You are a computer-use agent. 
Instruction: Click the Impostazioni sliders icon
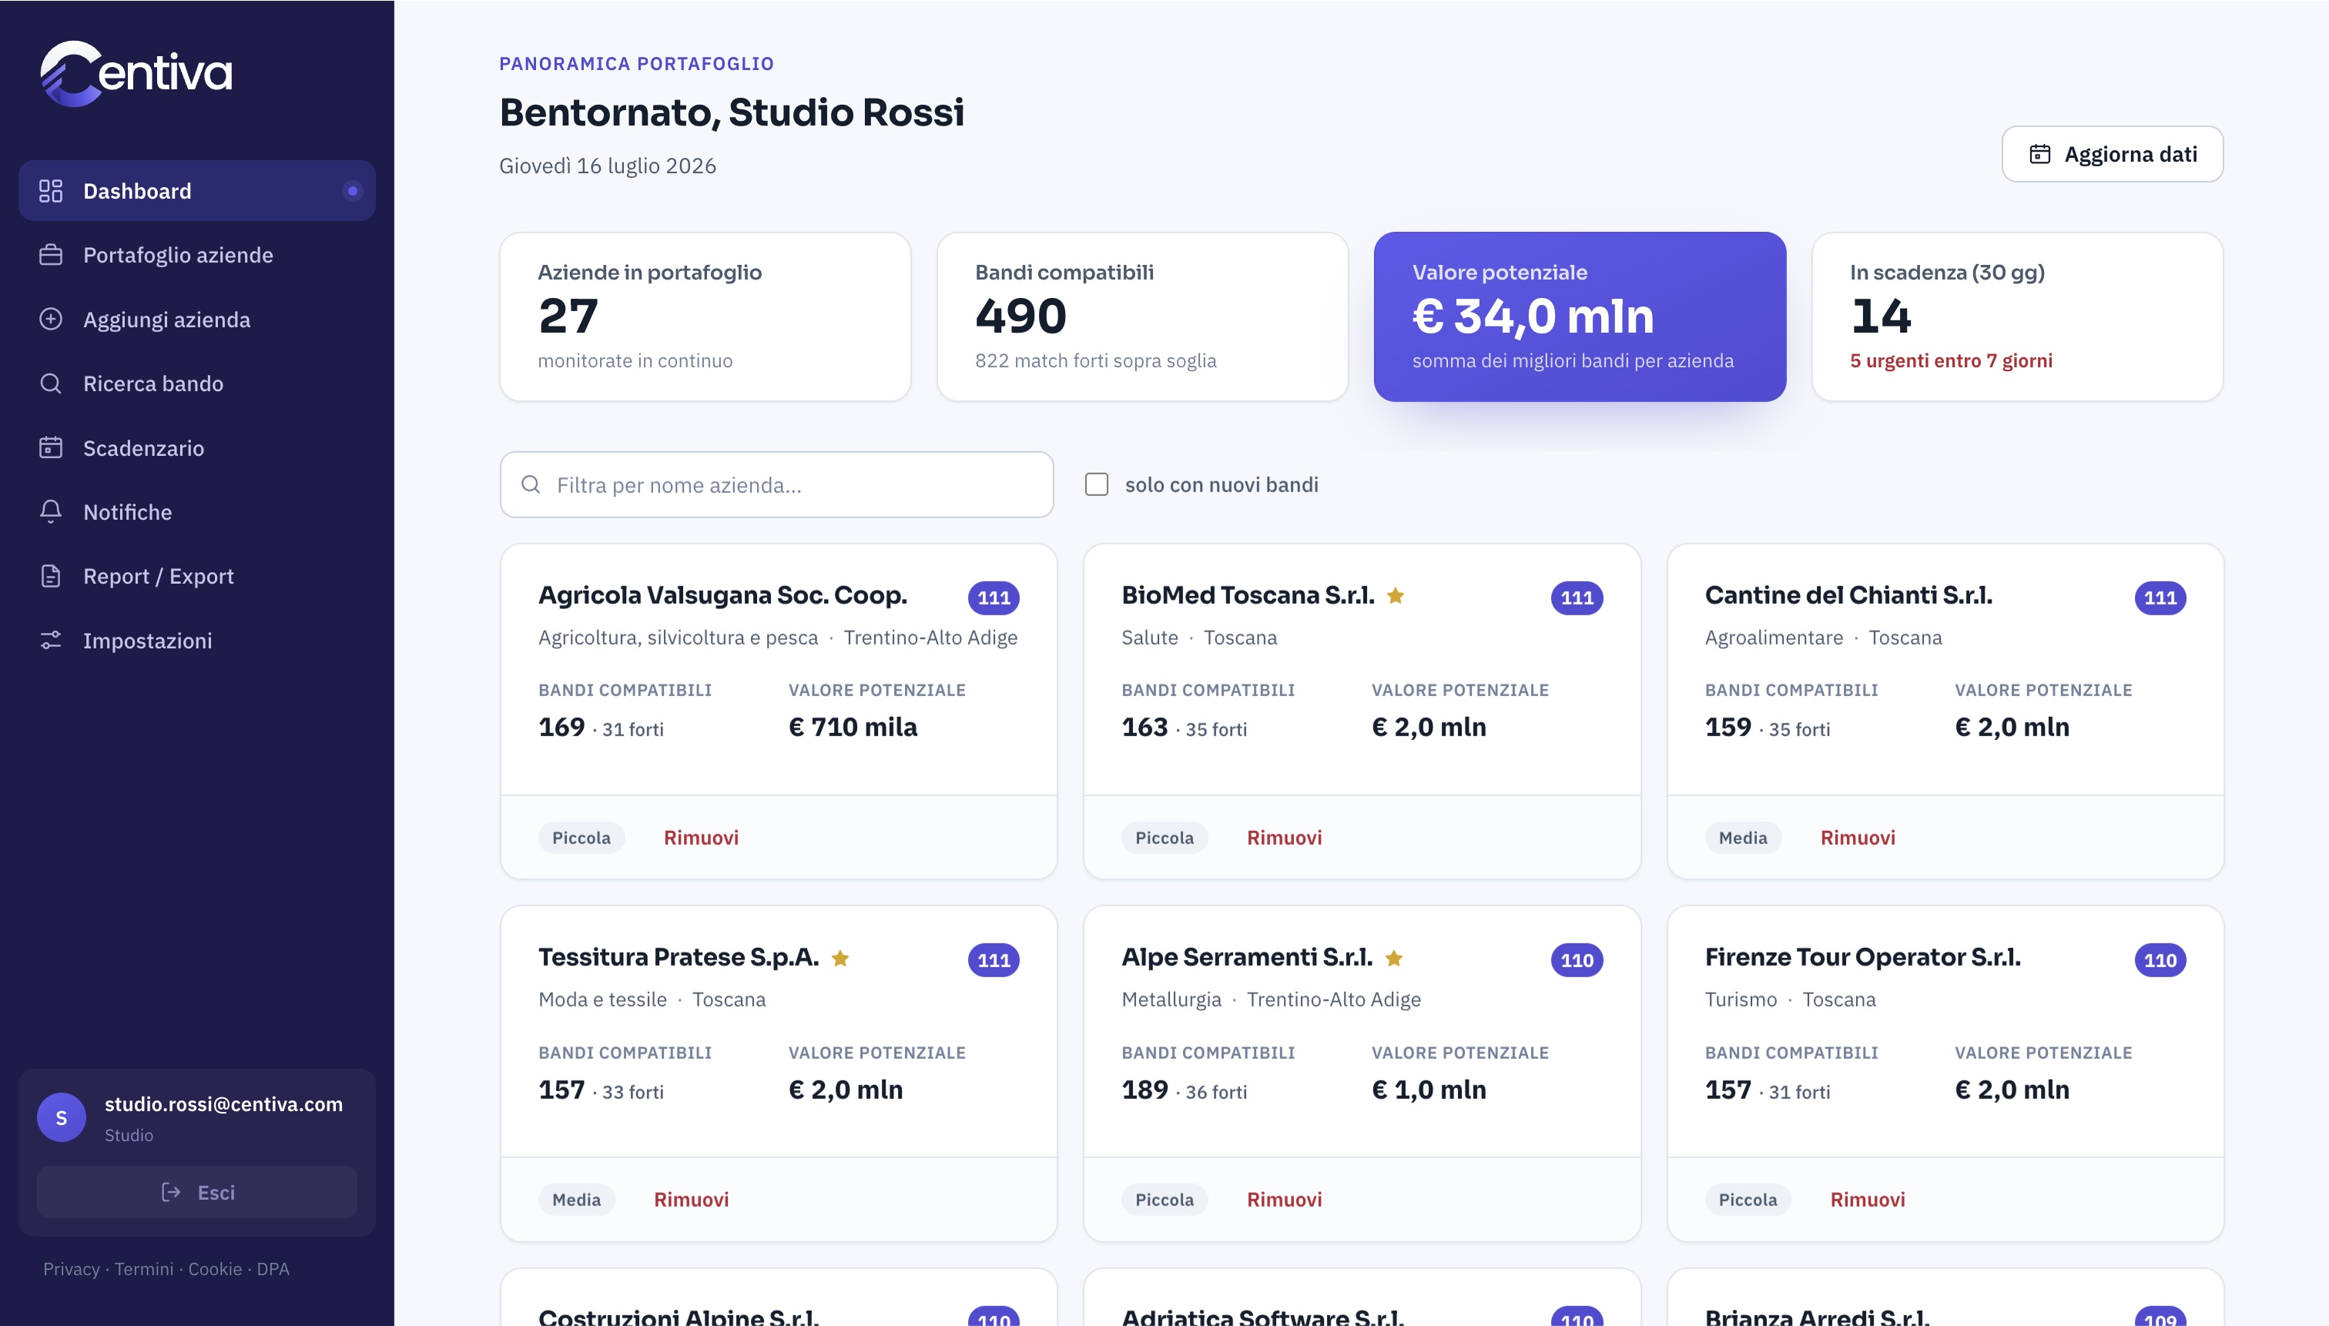click(x=51, y=640)
